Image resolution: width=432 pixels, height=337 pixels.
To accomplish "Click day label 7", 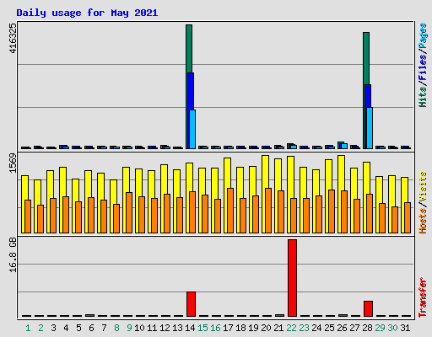I will (104, 328).
